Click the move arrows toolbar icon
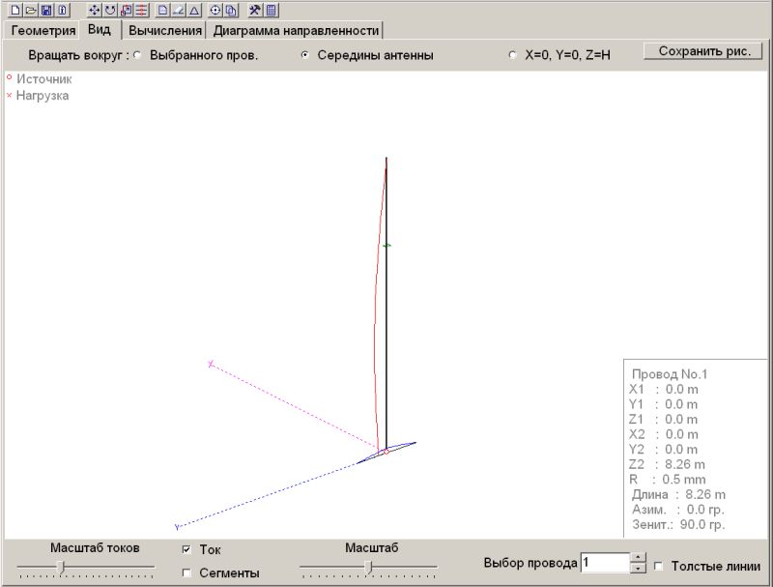 (x=94, y=10)
